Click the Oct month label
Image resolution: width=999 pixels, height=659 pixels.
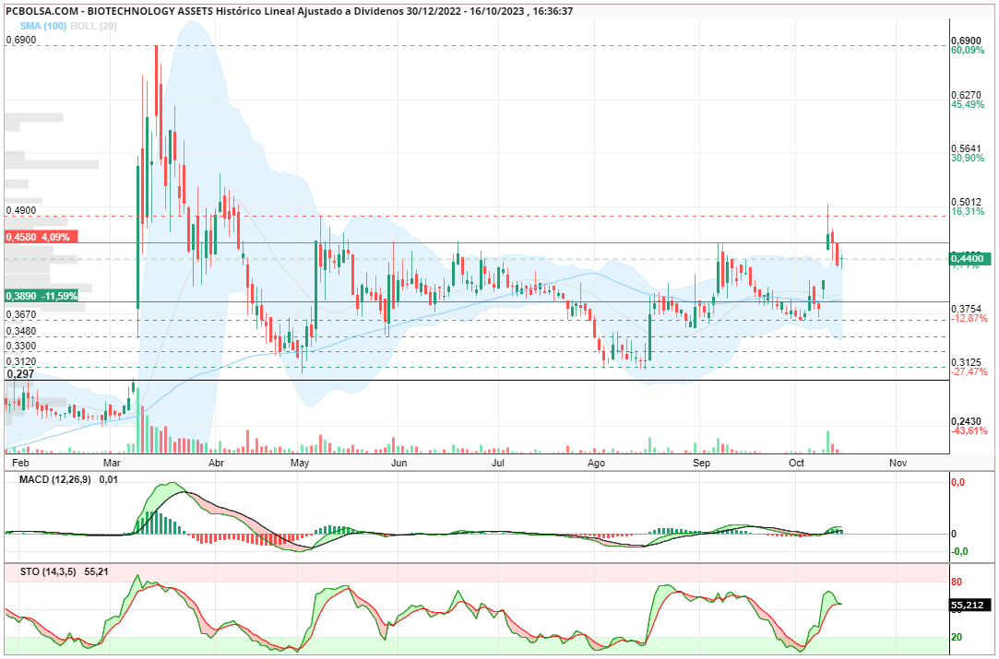[796, 463]
